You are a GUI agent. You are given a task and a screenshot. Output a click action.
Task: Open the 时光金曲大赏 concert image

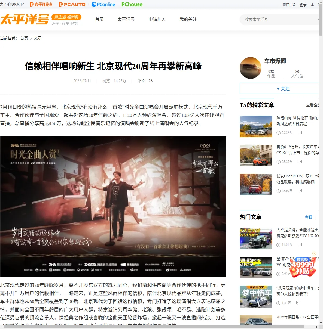(113, 206)
